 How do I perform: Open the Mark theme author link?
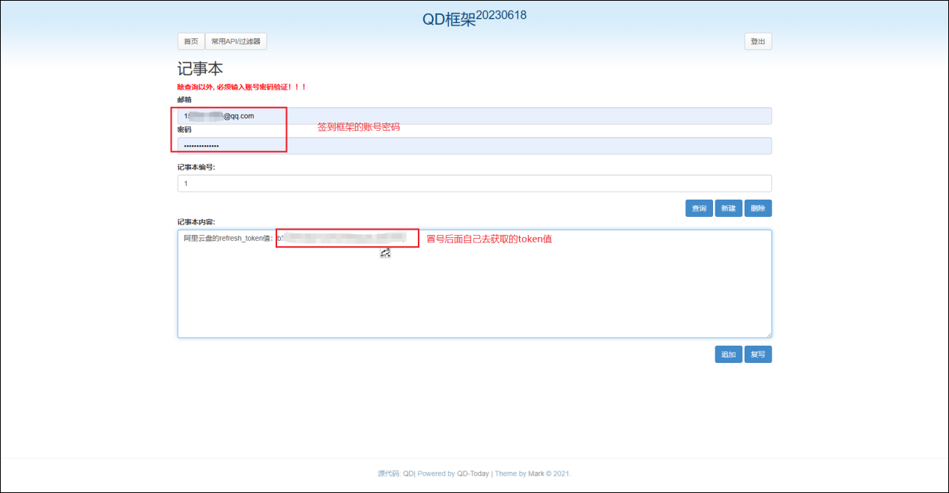tap(536, 474)
